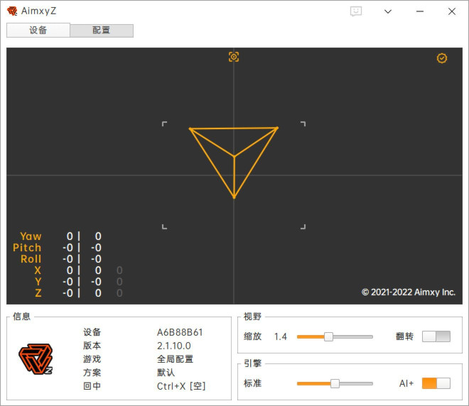Click the recenter target icon above the viewport
This screenshot has height=406, width=469.
point(234,57)
